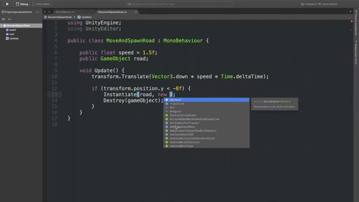Open the MoveAndSpawnRoad class breadcrumb dropdown

60,17
